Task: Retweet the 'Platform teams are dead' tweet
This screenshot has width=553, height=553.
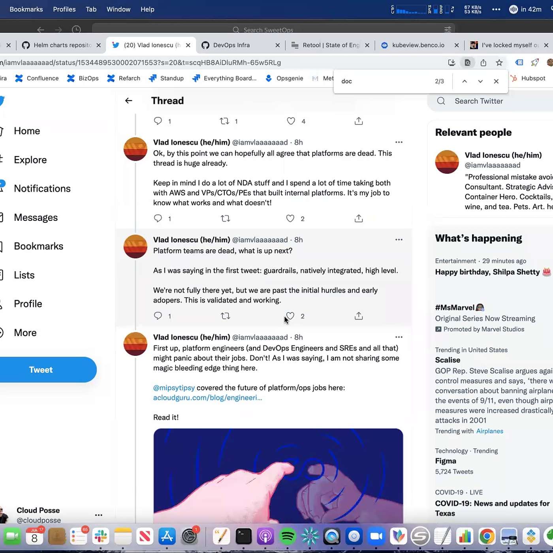Action: (226, 316)
